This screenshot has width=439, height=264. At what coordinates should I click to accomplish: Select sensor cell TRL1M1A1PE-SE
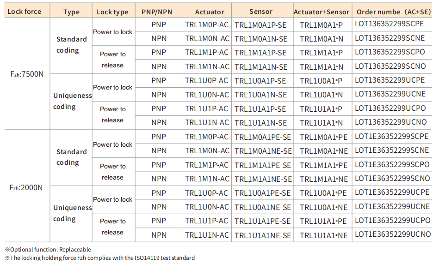[263, 165]
